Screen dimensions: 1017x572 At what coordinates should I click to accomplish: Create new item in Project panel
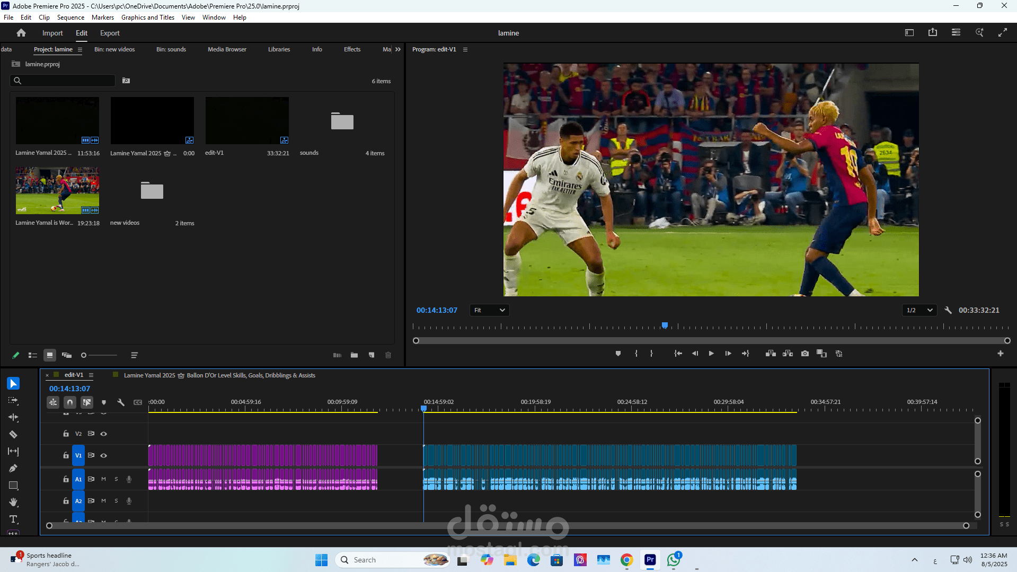[372, 355]
